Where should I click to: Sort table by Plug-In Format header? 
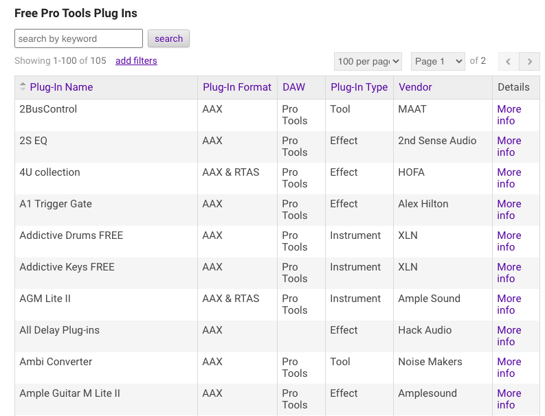click(x=237, y=86)
